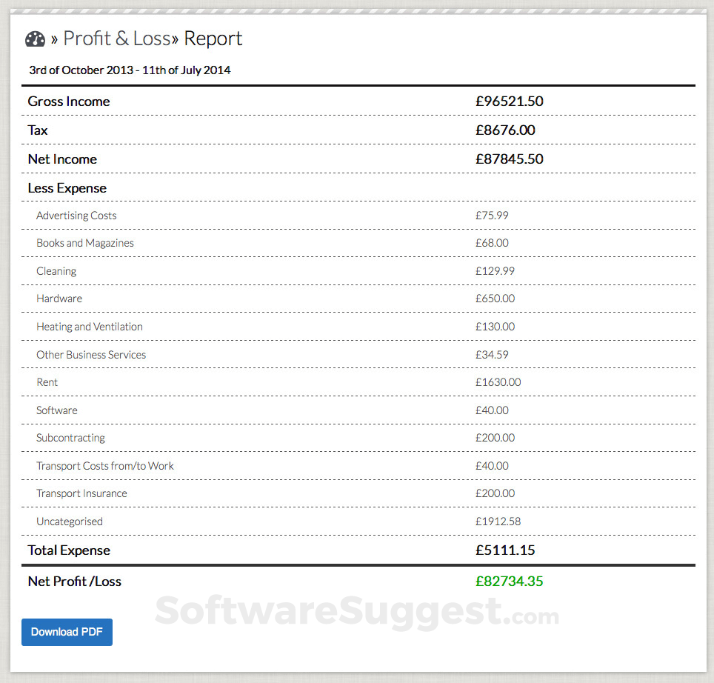This screenshot has width=714, height=683.
Task: Click the Net Income value £87845.50
Action: click(510, 159)
